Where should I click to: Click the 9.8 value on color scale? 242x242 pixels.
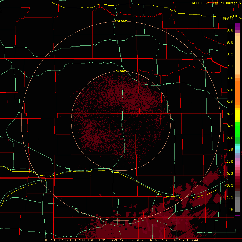click(230, 30)
